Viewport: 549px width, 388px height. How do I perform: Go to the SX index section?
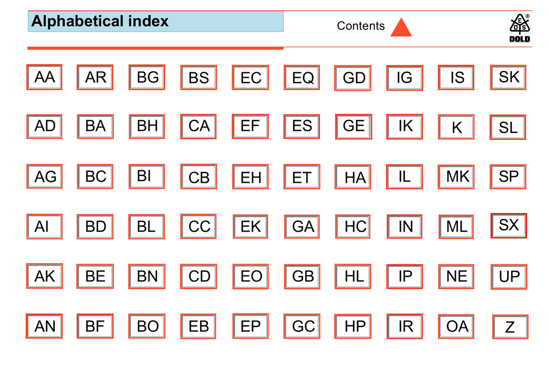508,225
